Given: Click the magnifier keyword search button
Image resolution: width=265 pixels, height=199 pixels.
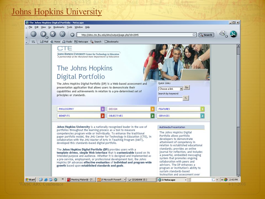Looking at the screenshot, I should [186, 98].
